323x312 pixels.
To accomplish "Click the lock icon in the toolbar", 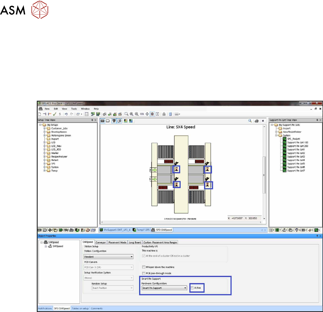I will [x=164, y=114].
